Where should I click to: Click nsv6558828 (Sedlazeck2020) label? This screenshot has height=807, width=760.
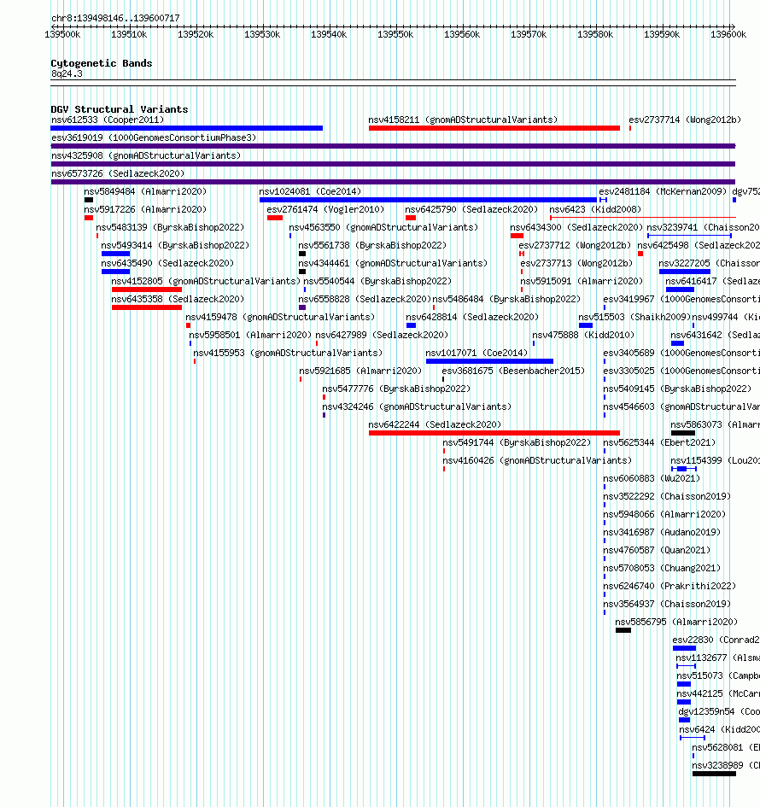[365, 300]
